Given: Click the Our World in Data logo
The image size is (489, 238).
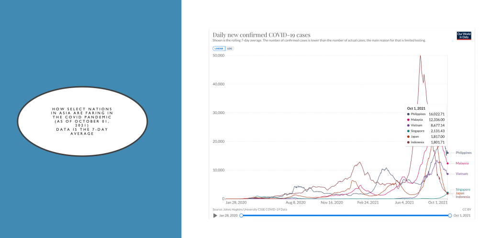Looking at the screenshot, I should 464,36.
